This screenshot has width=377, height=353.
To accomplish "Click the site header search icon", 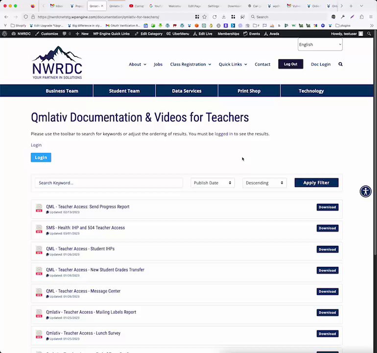I will (340, 64).
